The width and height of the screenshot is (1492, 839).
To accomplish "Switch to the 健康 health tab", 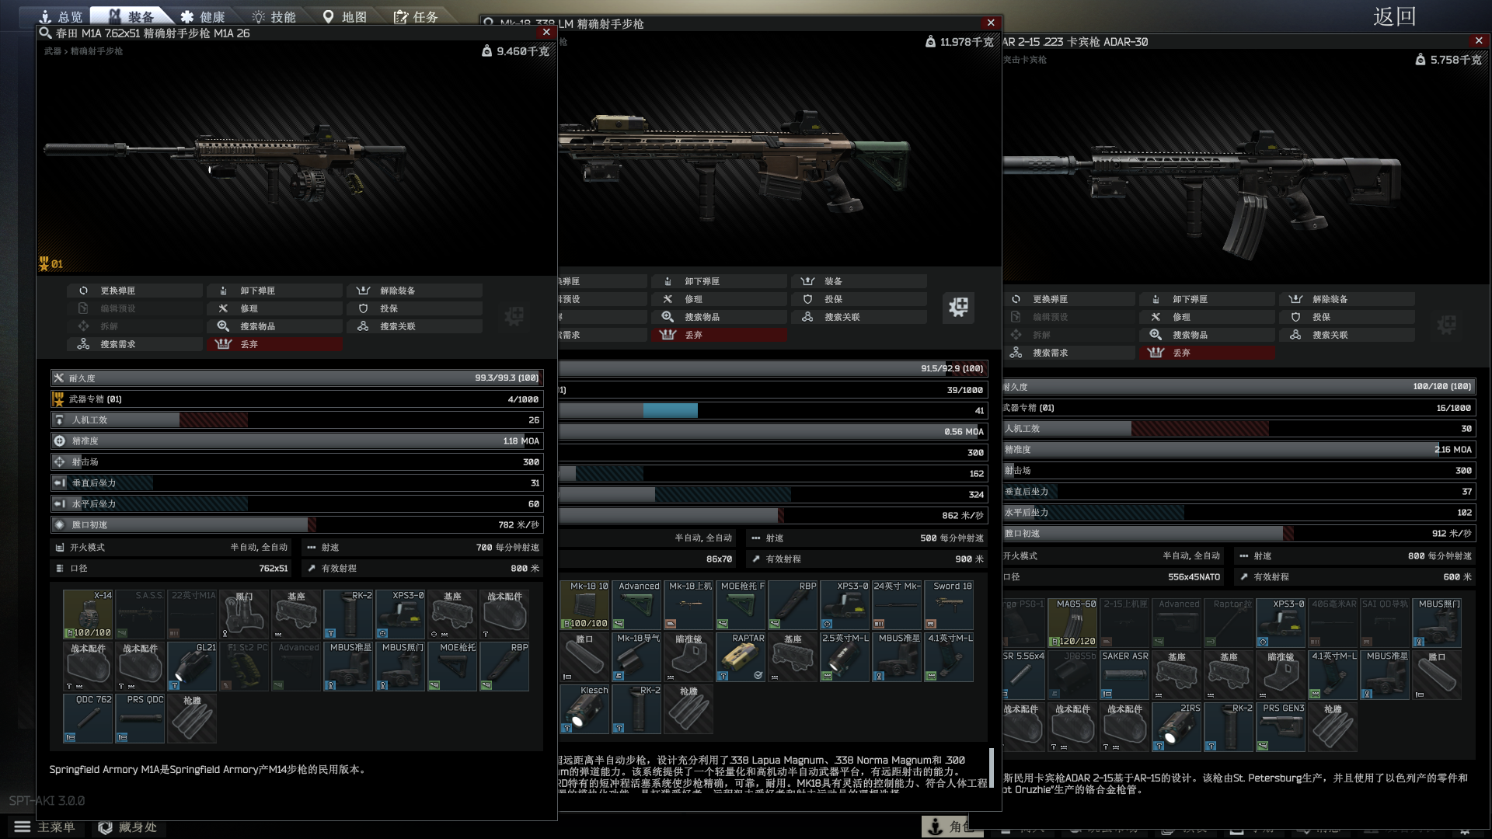I will [x=203, y=16].
